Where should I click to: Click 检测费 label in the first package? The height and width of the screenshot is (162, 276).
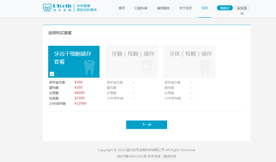54,98
